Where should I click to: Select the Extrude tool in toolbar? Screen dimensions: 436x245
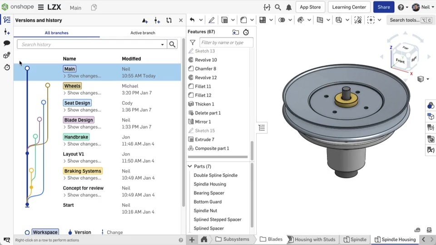pos(224,20)
